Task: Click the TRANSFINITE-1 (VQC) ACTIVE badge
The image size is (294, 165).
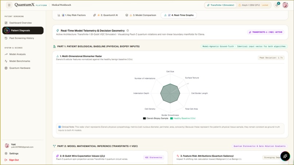Action: [266, 32]
